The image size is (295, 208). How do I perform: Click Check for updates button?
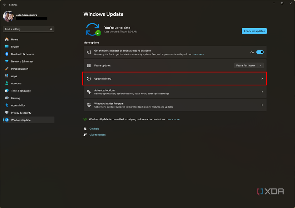click(x=254, y=31)
